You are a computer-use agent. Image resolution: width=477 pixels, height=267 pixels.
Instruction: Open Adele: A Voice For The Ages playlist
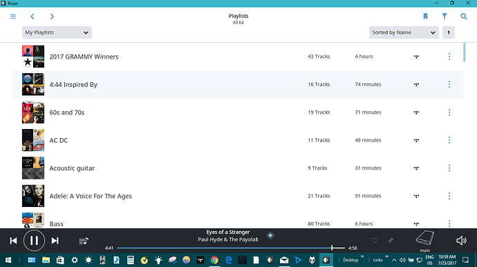[91, 196]
